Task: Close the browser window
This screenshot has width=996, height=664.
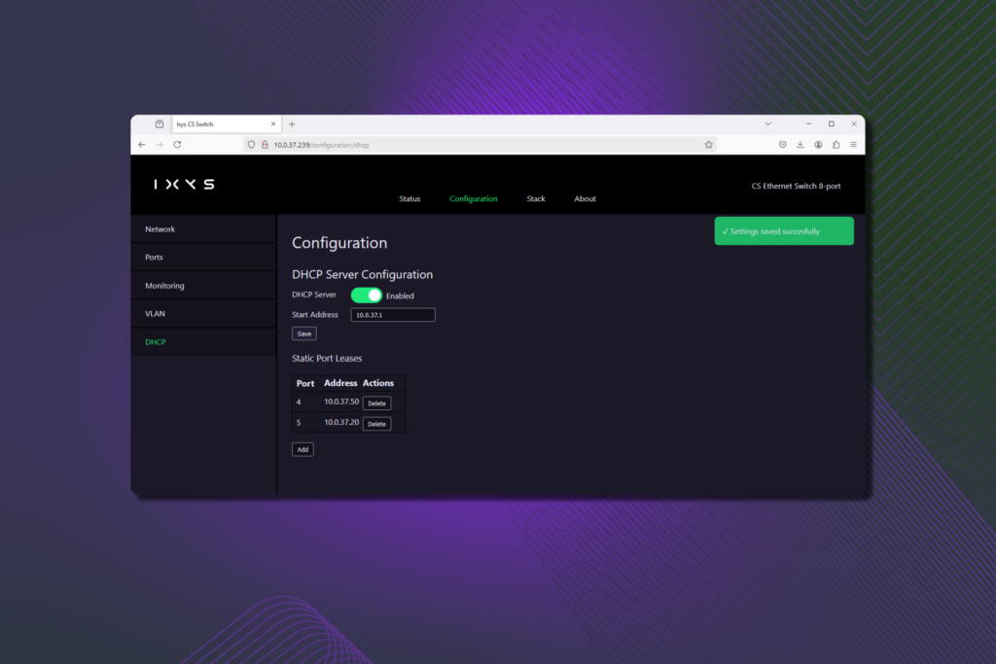Action: pos(854,124)
